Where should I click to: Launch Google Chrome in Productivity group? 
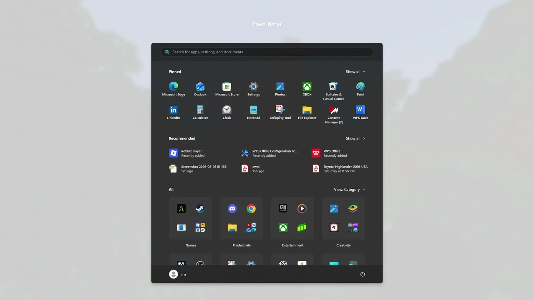tap(251, 209)
